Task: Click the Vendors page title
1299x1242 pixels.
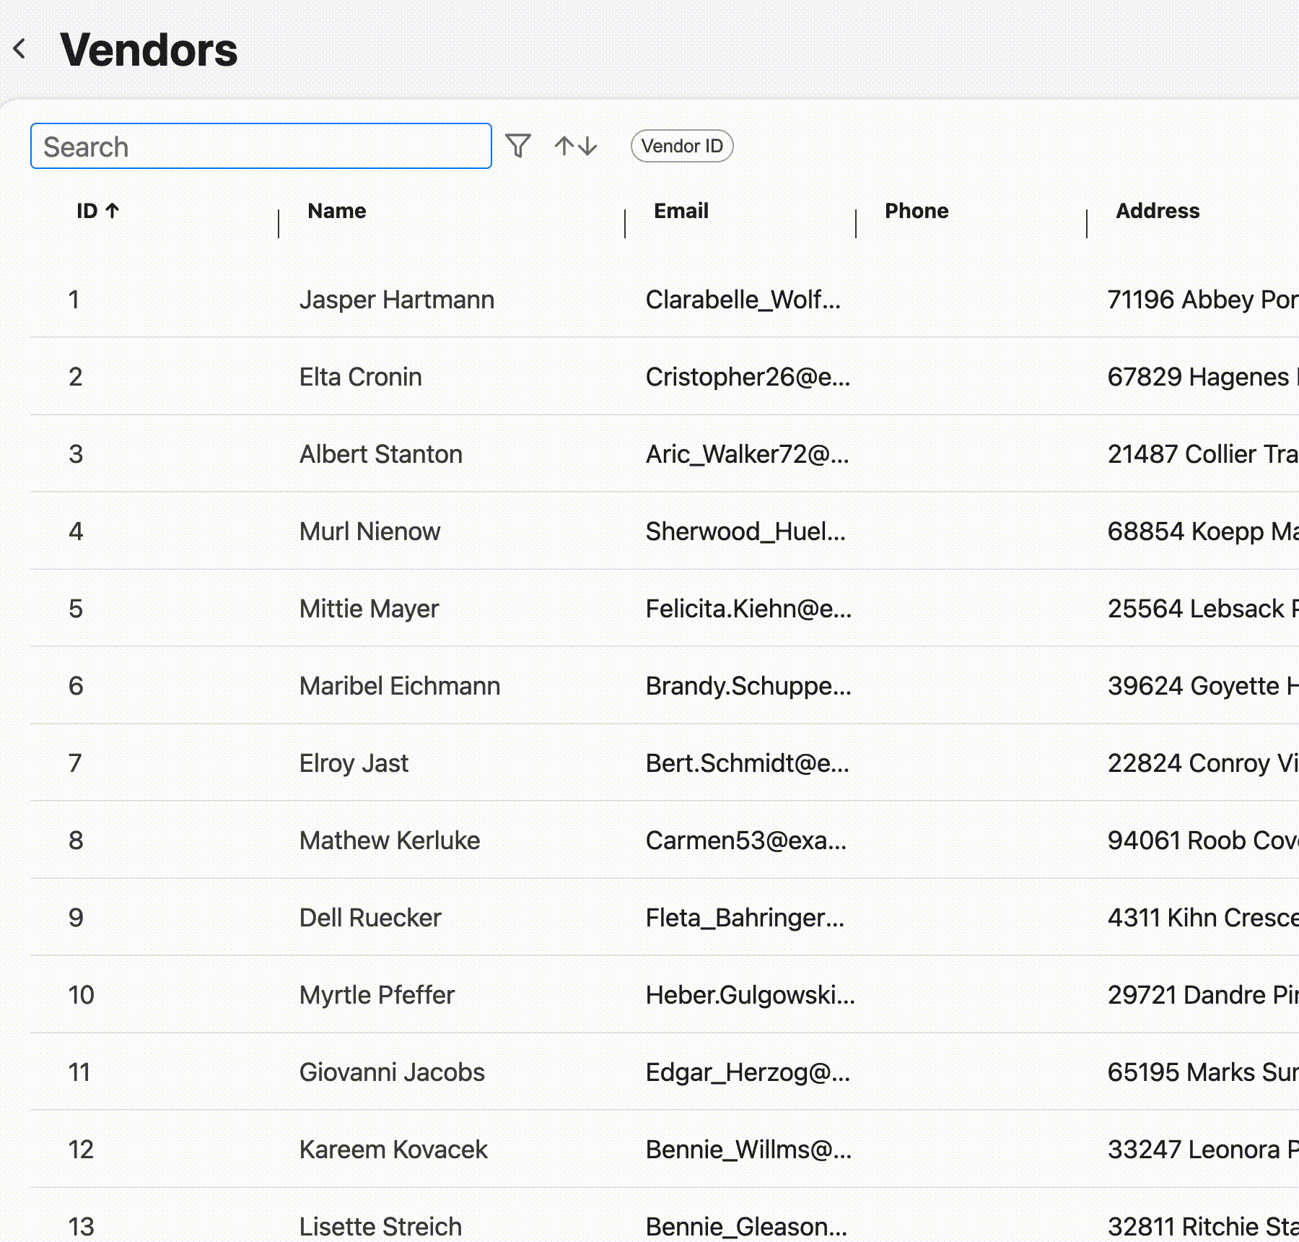Action: 149,50
